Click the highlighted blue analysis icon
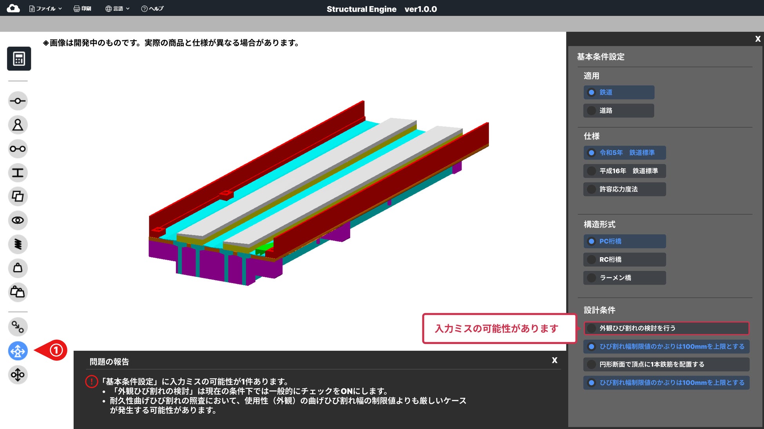The height and width of the screenshot is (429, 764). [x=18, y=351]
